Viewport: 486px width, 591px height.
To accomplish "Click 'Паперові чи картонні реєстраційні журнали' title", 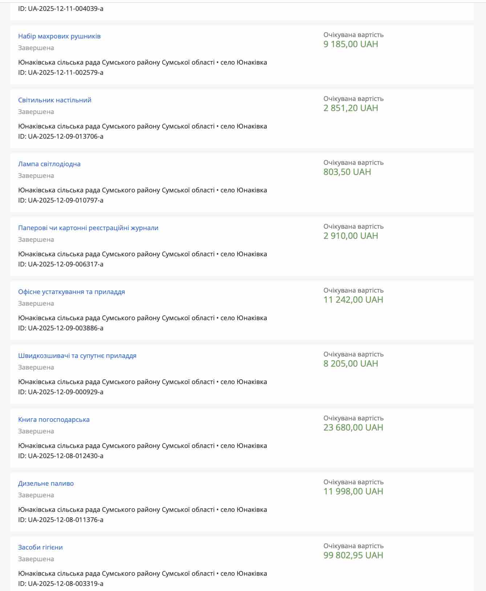I will point(88,228).
